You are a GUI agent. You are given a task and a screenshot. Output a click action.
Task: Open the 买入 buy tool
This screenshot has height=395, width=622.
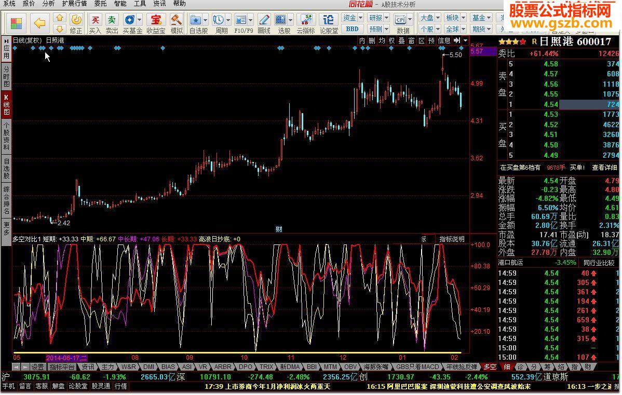coord(95,23)
